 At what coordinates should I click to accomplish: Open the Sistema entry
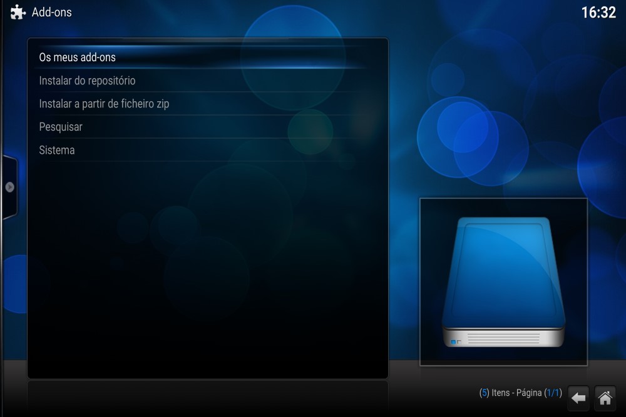tap(57, 150)
